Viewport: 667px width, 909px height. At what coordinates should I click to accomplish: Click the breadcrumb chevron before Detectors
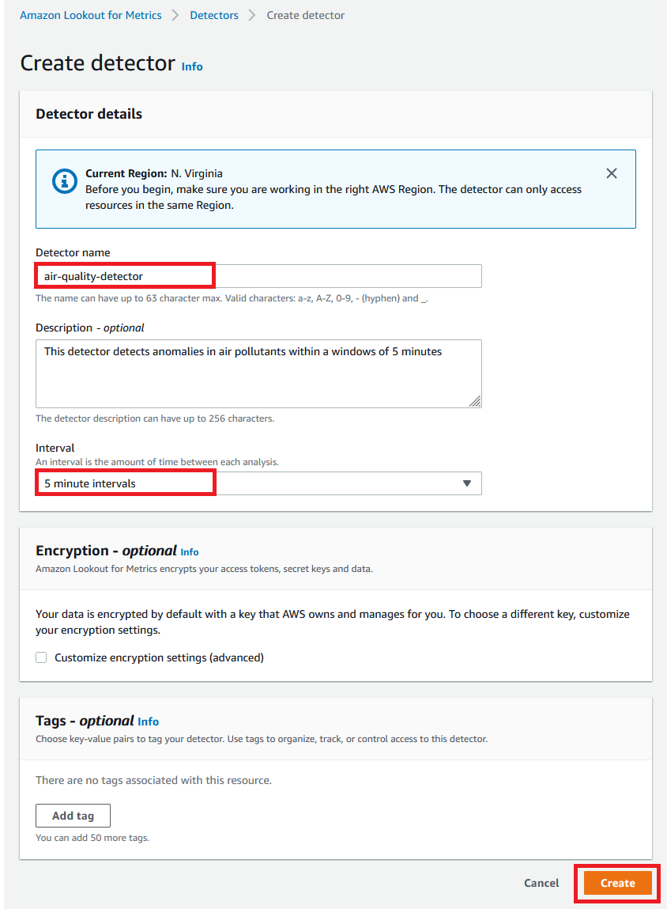click(x=175, y=15)
